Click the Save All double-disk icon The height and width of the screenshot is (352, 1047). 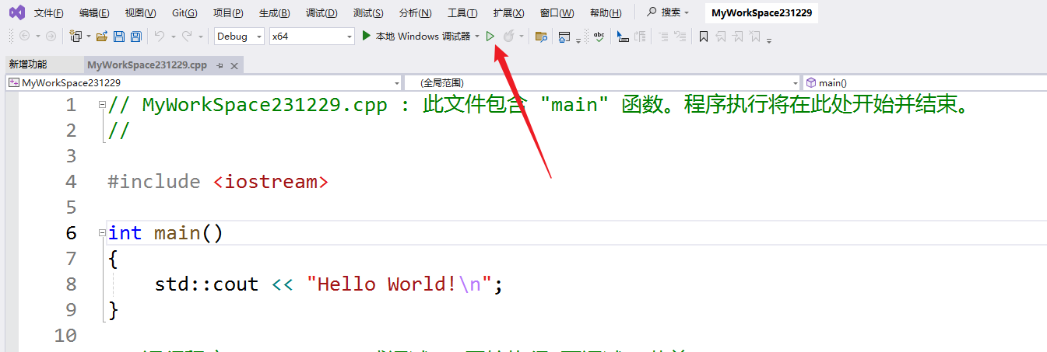tap(135, 36)
